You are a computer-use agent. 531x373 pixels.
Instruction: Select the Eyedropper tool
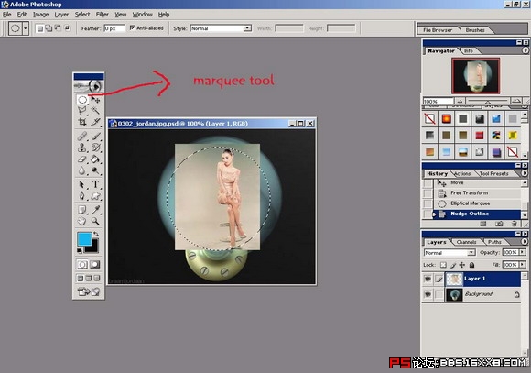96,210
